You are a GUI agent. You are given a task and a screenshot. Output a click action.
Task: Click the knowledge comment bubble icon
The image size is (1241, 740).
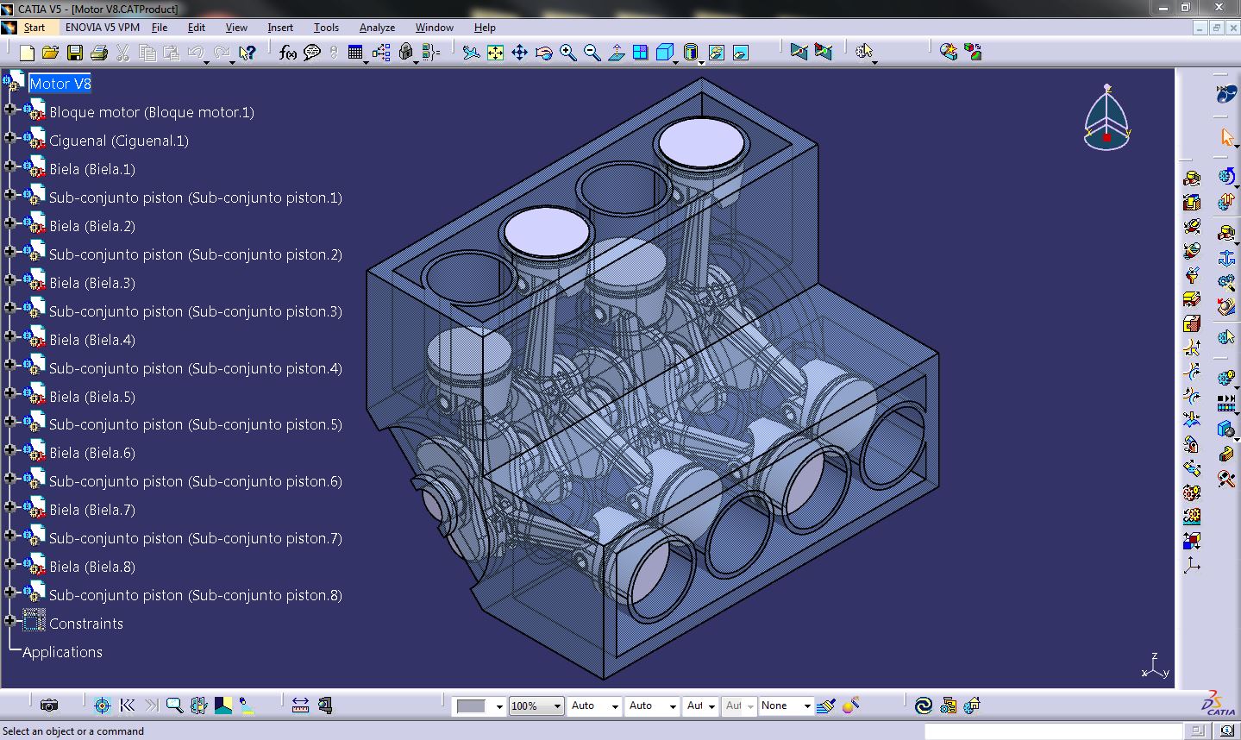click(312, 53)
